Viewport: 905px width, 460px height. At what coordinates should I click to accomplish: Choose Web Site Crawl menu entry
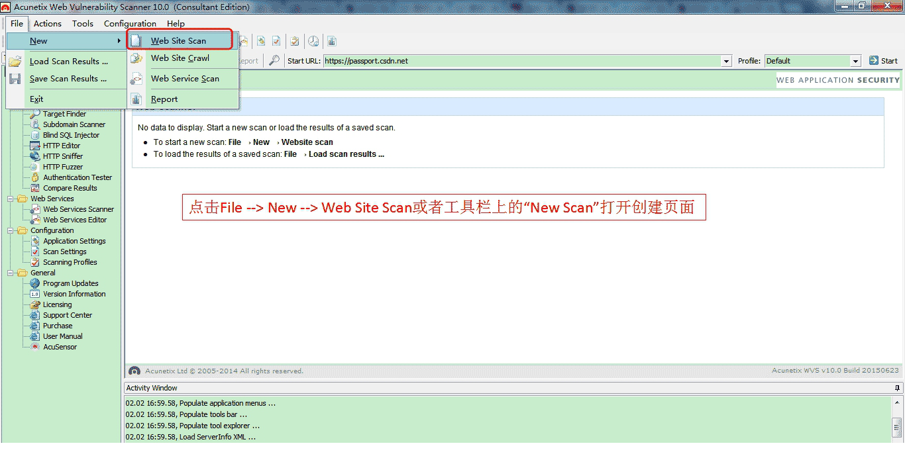coord(183,58)
